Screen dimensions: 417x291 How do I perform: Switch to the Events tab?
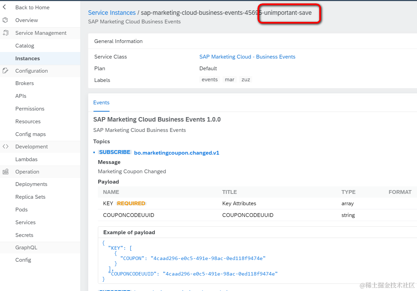pos(101,103)
